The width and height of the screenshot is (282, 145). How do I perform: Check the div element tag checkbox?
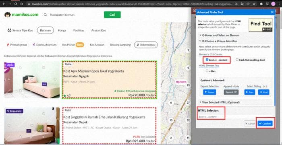pyautogui.click(x=207, y=71)
